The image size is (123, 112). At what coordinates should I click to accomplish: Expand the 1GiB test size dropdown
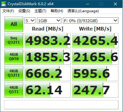pyautogui.click(x=49, y=20)
